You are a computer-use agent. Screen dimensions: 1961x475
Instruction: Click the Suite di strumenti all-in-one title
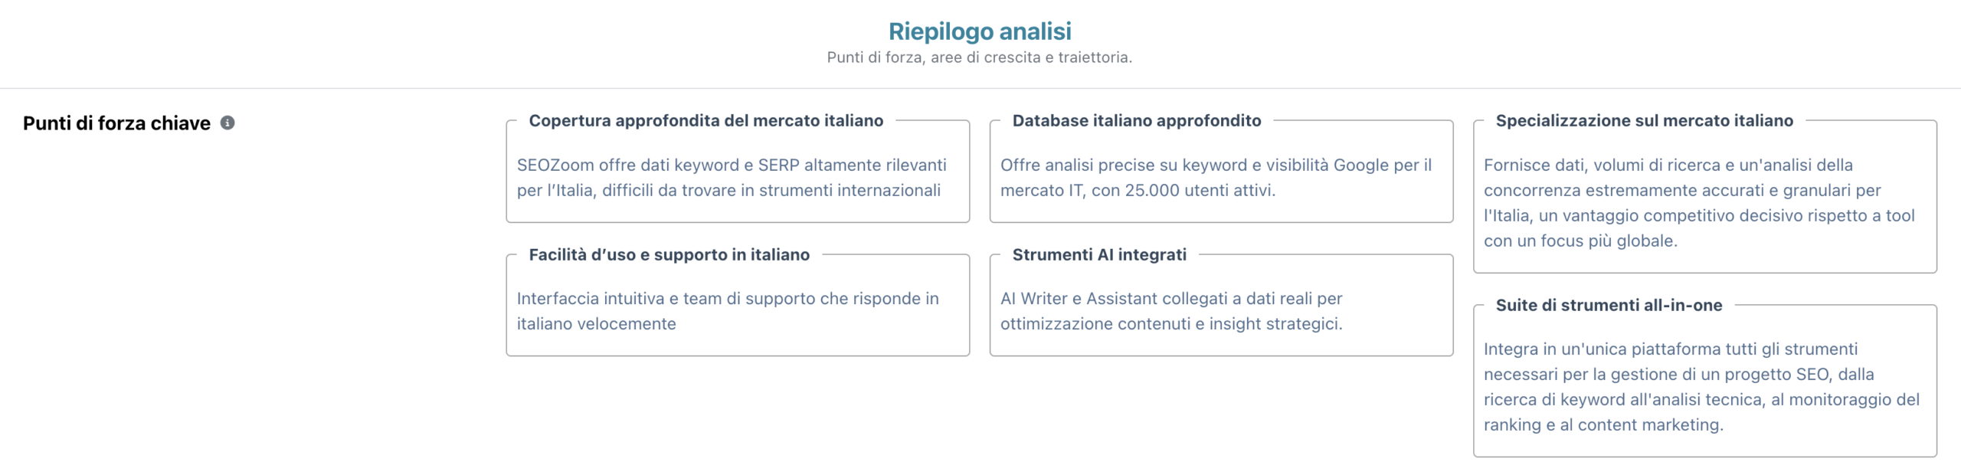pyautogui.click(x=1609, y=305)
